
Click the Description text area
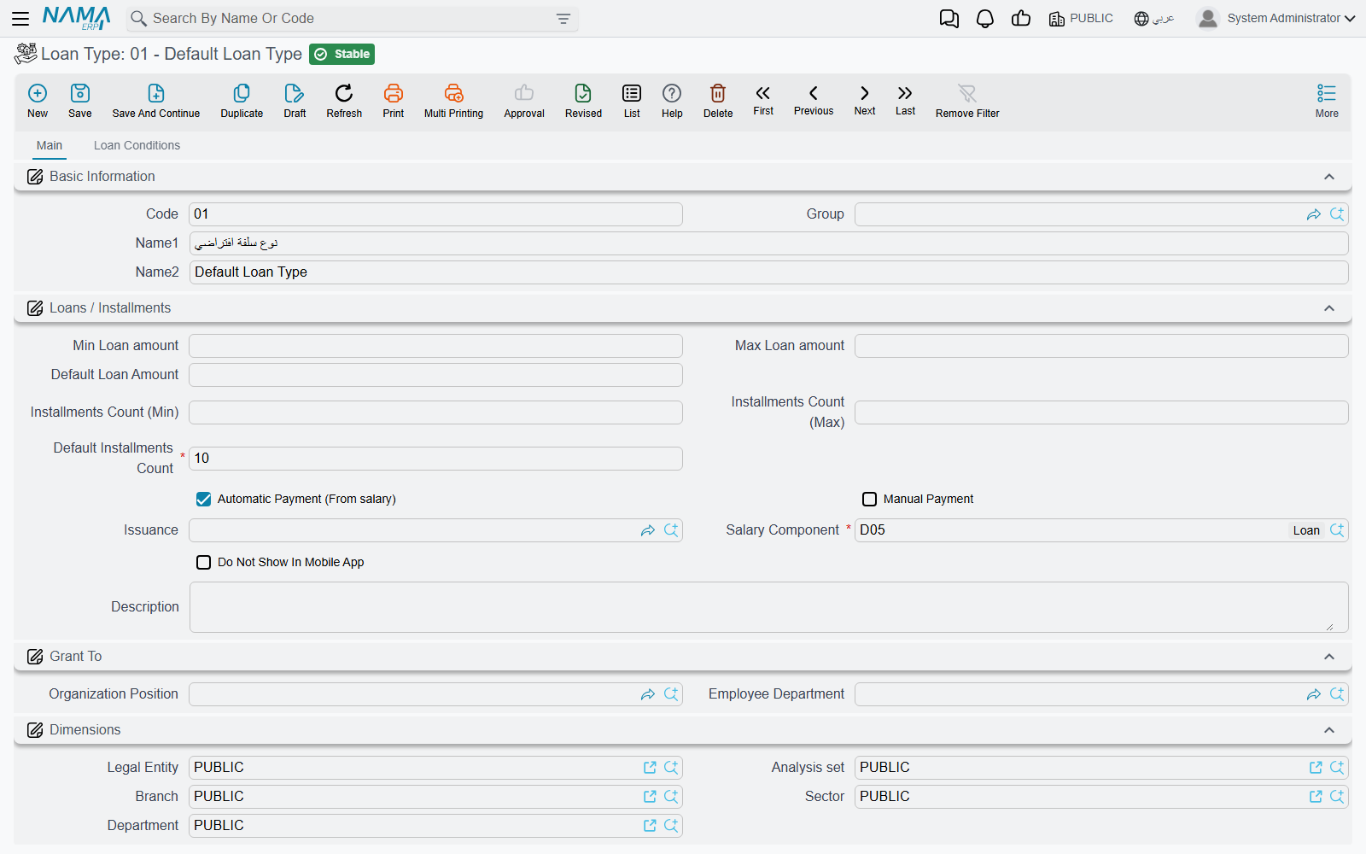point(768,607)
